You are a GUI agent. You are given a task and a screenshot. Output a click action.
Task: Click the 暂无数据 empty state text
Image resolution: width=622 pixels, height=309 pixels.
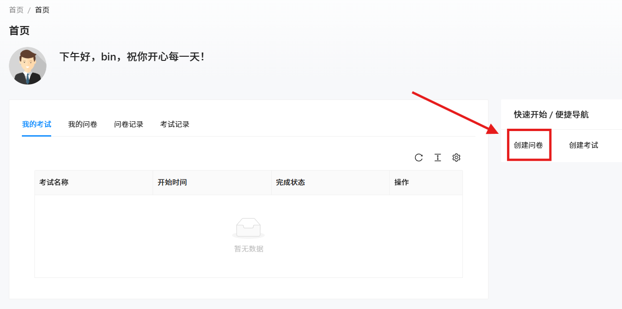(249, 249)
